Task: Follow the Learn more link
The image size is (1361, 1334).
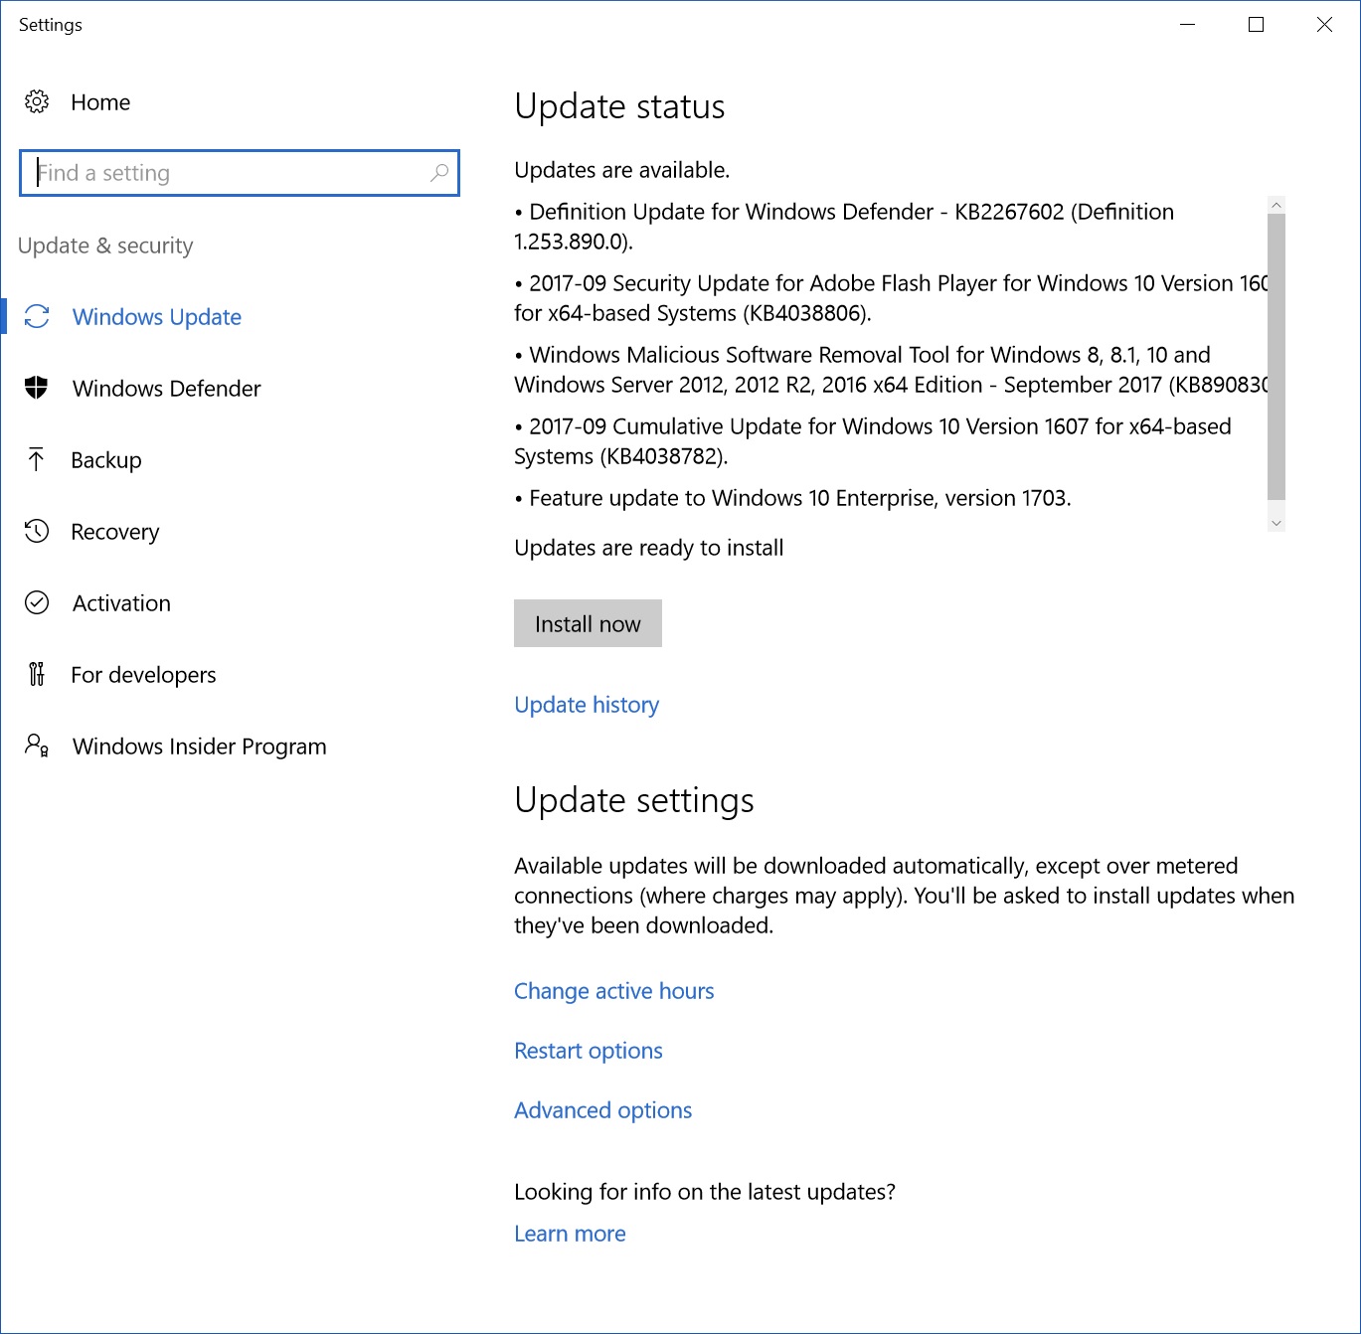Action: point(570,1234)
